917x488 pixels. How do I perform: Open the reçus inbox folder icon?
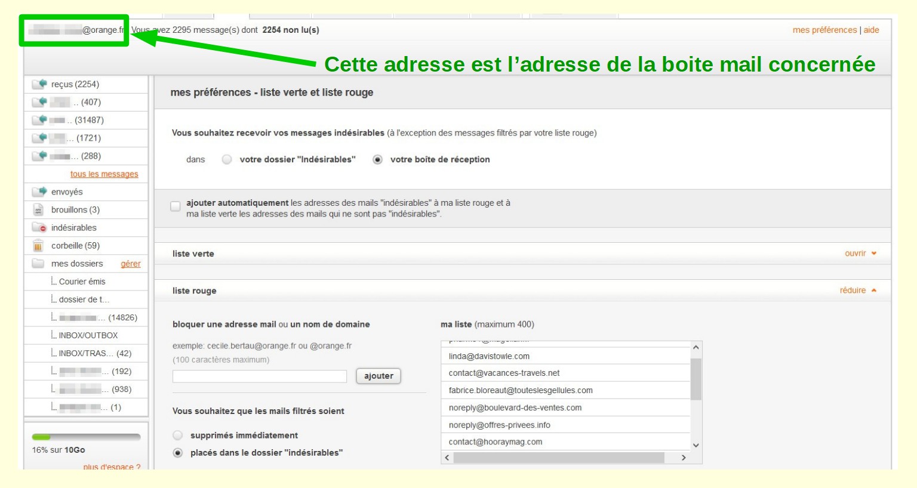pos(39,84)
